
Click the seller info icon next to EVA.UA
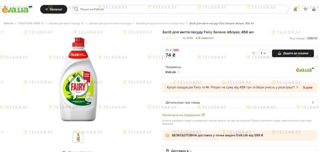click(178, 72)
